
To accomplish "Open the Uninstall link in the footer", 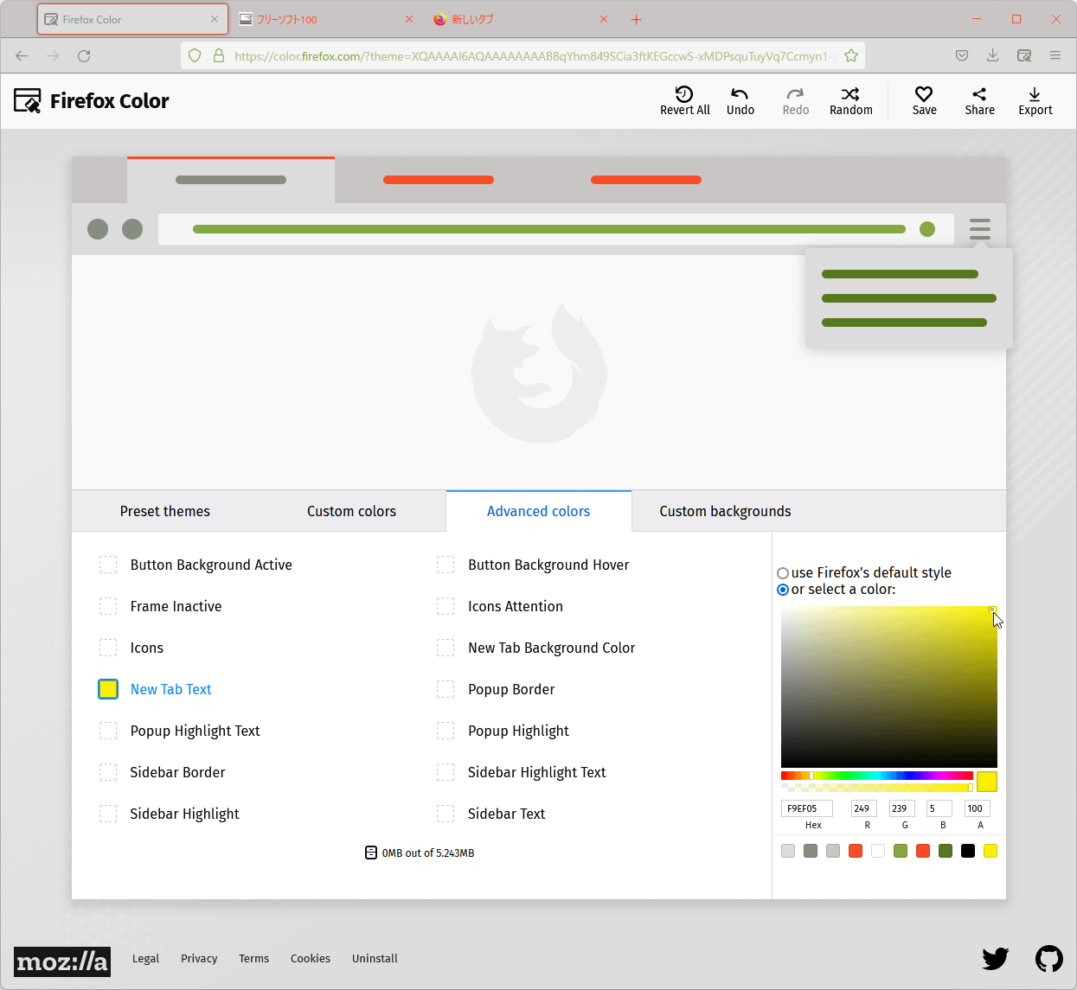I will [x=375, y=959].
